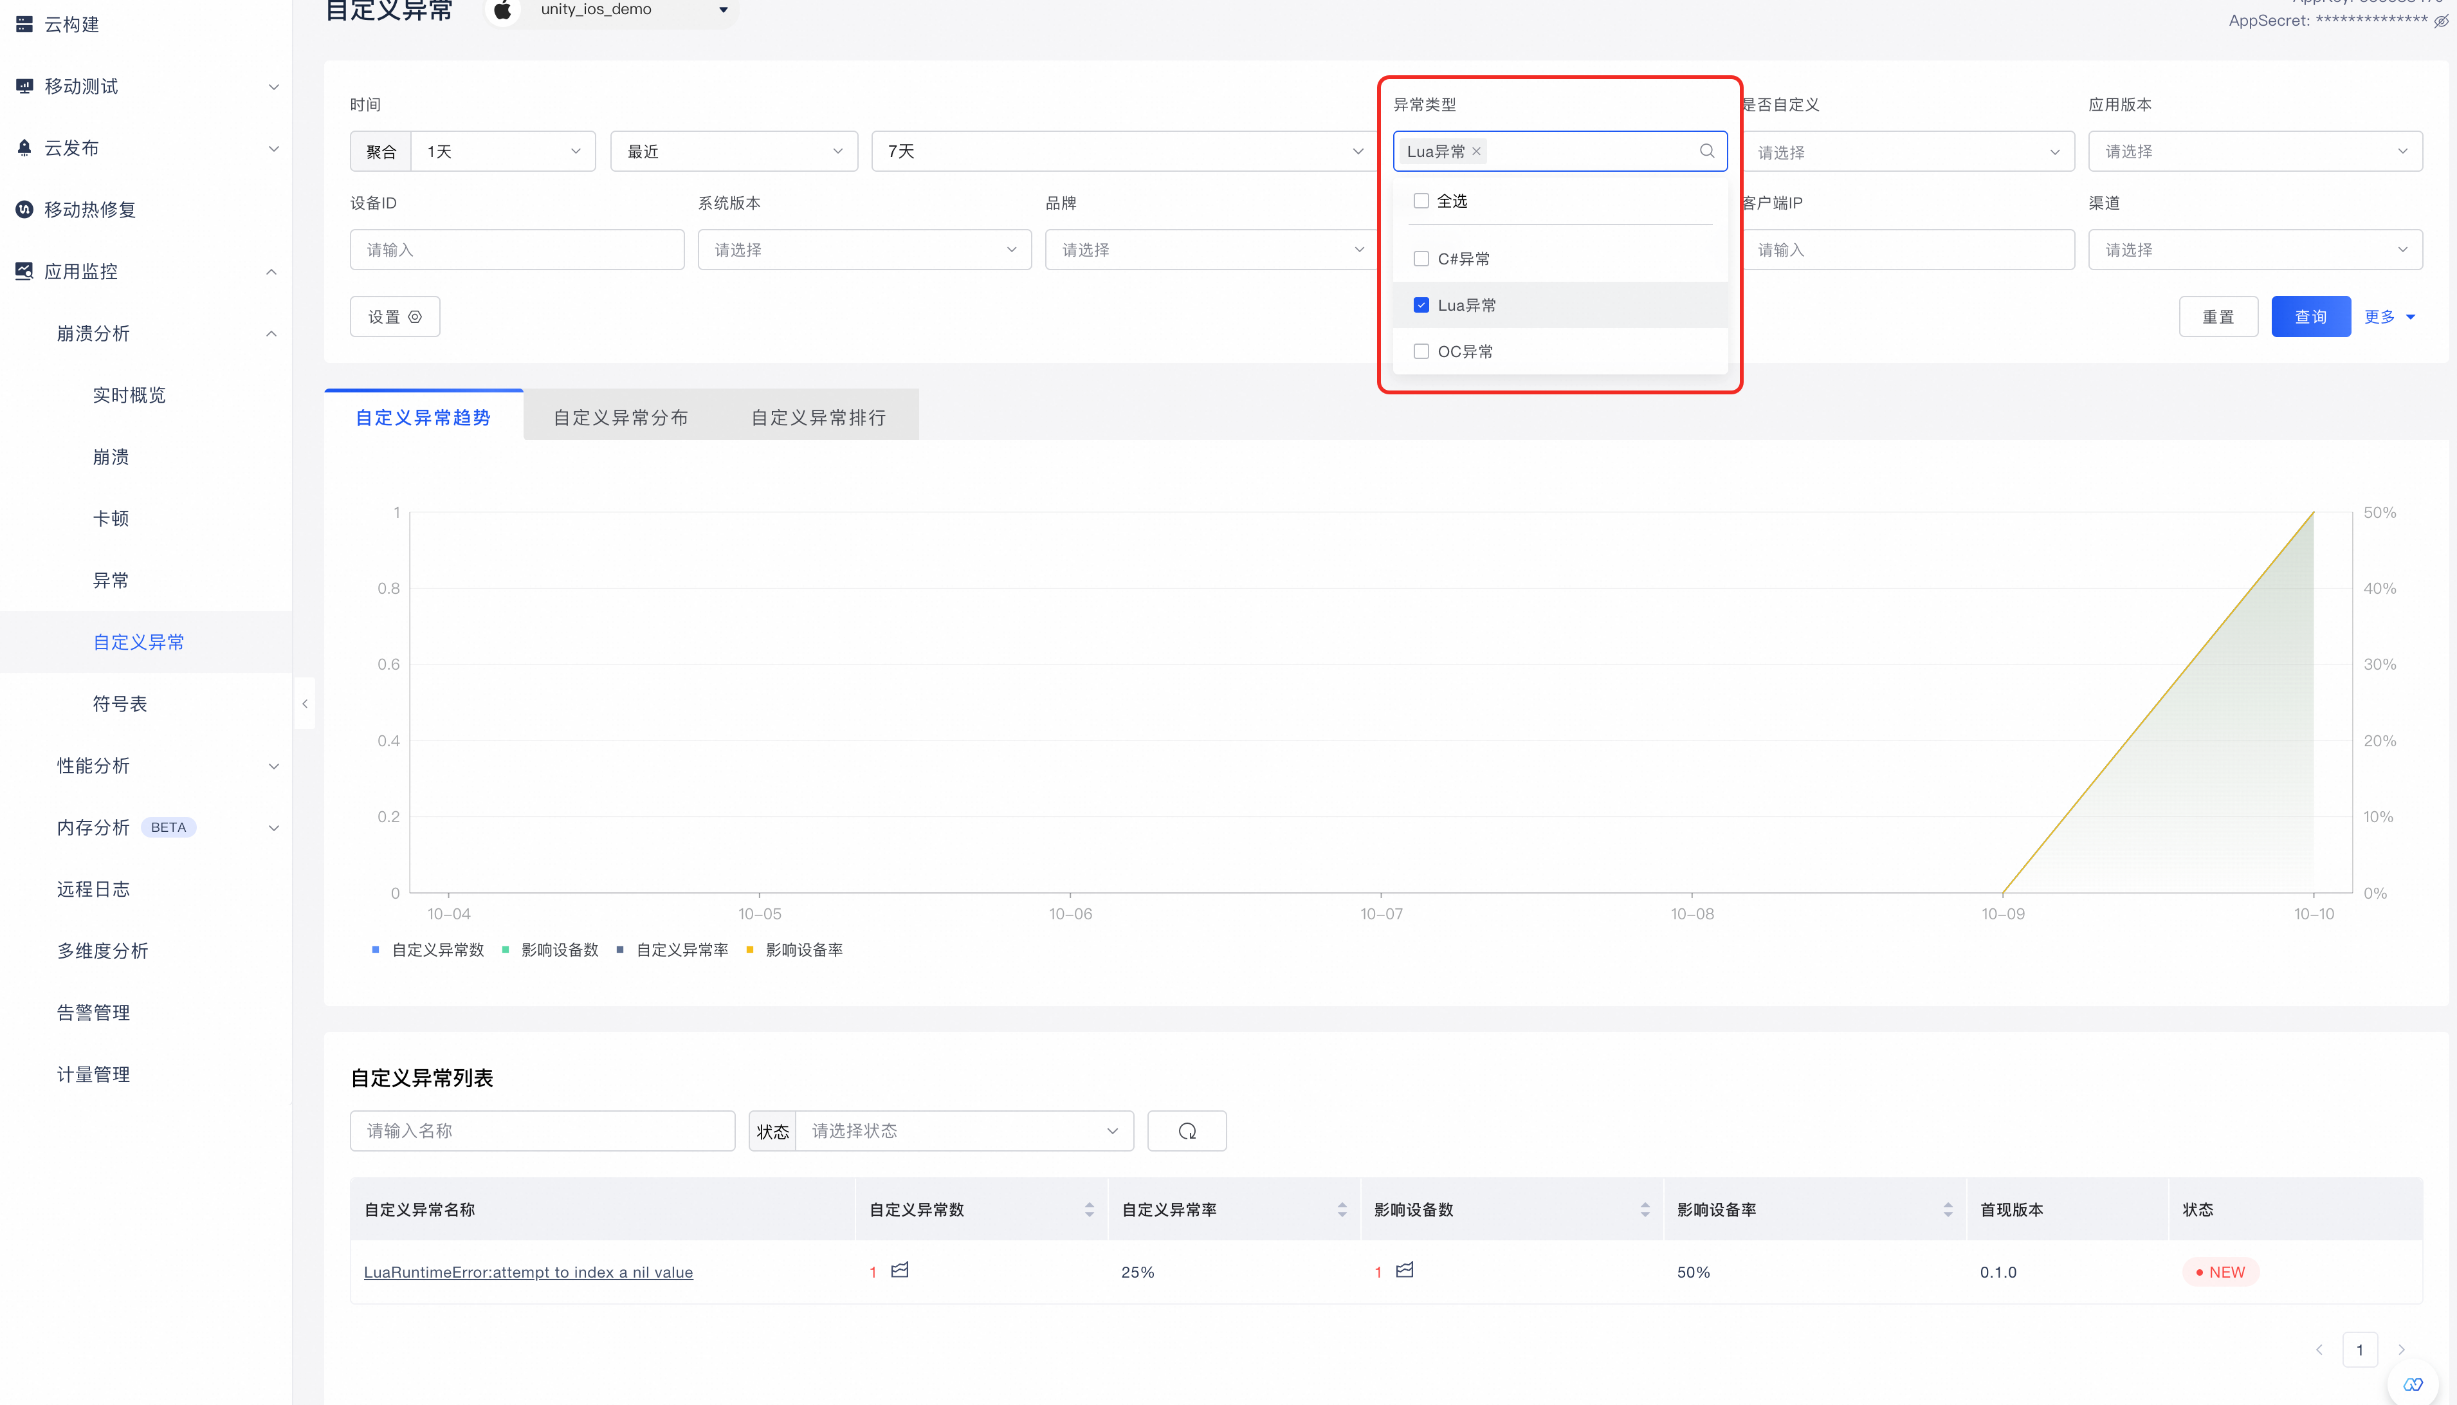Switch to 自定义异常分布 tab
The image size is (2457, 1405).
pos(620,417)
